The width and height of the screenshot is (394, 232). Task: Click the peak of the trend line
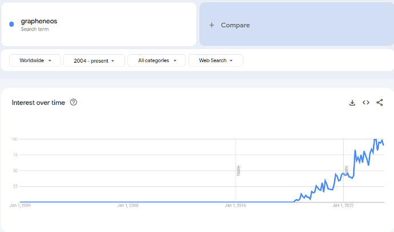coord(376,139)
